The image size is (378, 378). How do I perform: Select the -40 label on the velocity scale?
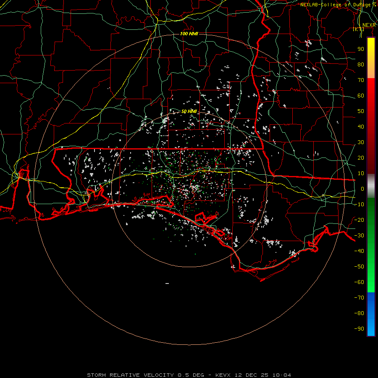tap(359, 251)
